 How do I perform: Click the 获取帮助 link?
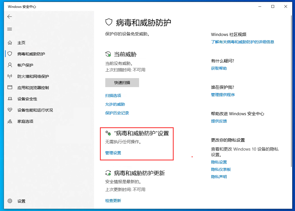[x=219, y=68]
